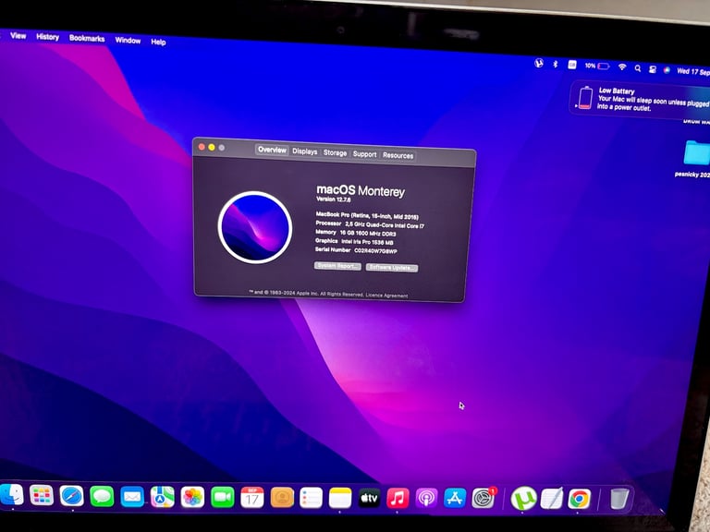Open the View menu
Image resolution: width=710 pixels, height=532 pixels.
(x=18, y=36)
